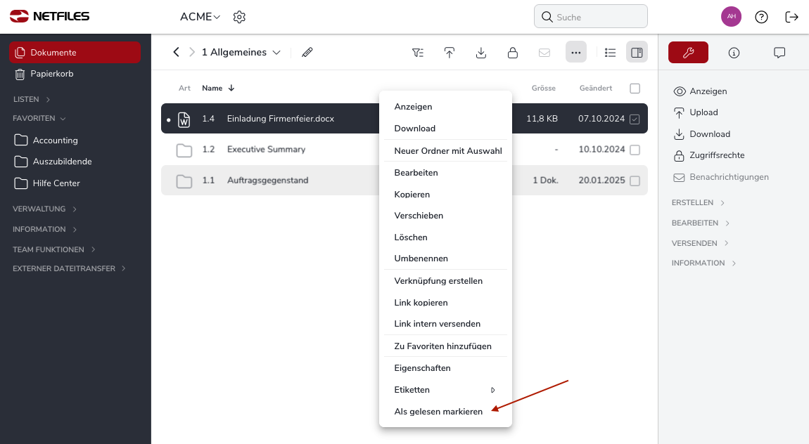
Task: Click Zugriffsrechte in the right panel
Action: click(x=709, y=155)
